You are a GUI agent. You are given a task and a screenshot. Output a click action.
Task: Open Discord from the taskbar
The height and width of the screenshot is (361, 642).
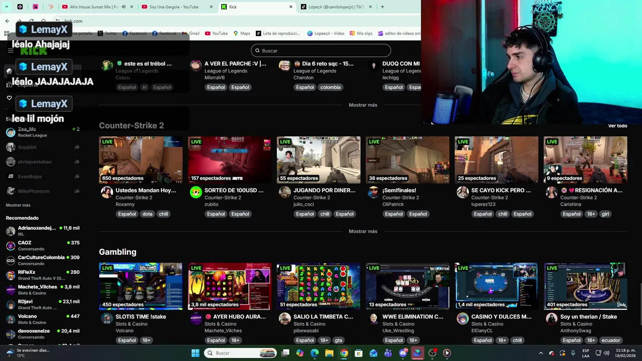[x=403, y=353]
